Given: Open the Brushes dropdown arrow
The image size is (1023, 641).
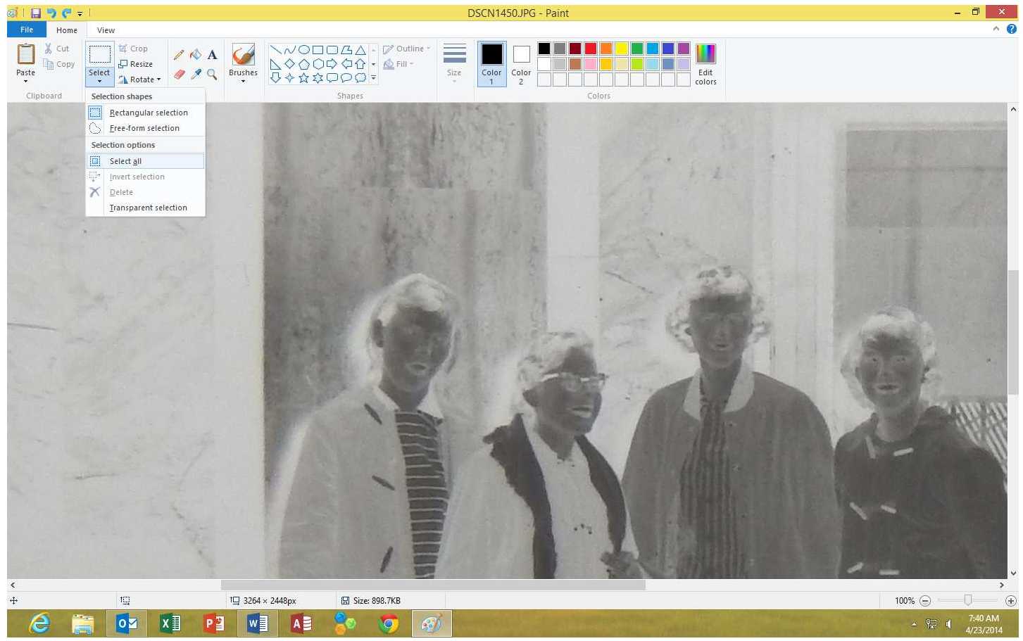Looking at the screenshot, I should tap(243, 81).
